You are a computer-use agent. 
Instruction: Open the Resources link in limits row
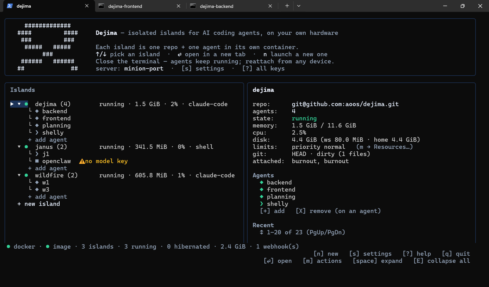coord(385,147)
